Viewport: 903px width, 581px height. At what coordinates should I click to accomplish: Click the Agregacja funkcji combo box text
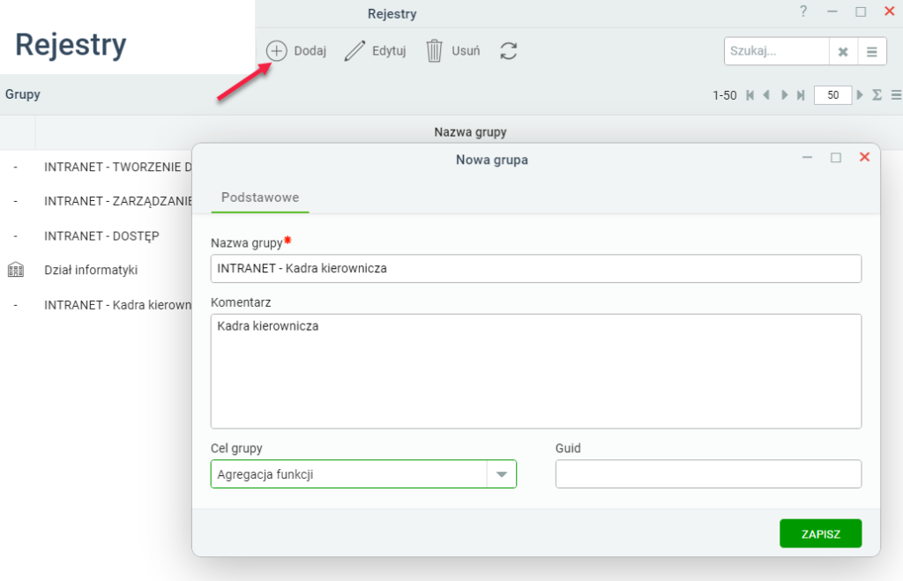point(265,474)
